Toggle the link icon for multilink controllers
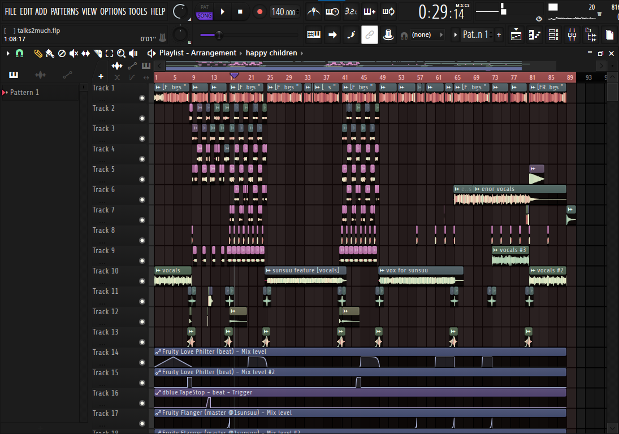 (x=370, y=34)
